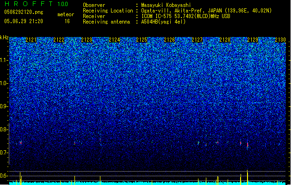Click the 1.1 kHz axis tick label

(x=4, y=60)
